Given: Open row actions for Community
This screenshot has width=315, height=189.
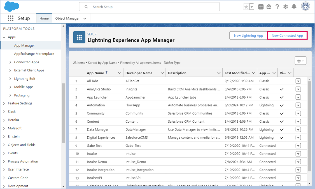Looking at the screenshot, I should pyautogui.click(x=298, y=113).
